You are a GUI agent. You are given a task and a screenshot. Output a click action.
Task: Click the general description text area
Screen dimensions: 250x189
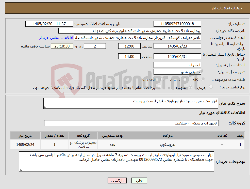(x=130, y=103)
